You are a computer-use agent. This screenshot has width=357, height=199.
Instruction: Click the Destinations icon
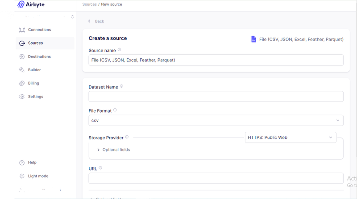point(22,57)
